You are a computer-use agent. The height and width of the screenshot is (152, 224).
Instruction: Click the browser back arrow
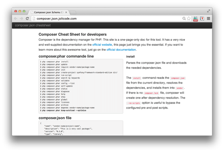point(16,18)
